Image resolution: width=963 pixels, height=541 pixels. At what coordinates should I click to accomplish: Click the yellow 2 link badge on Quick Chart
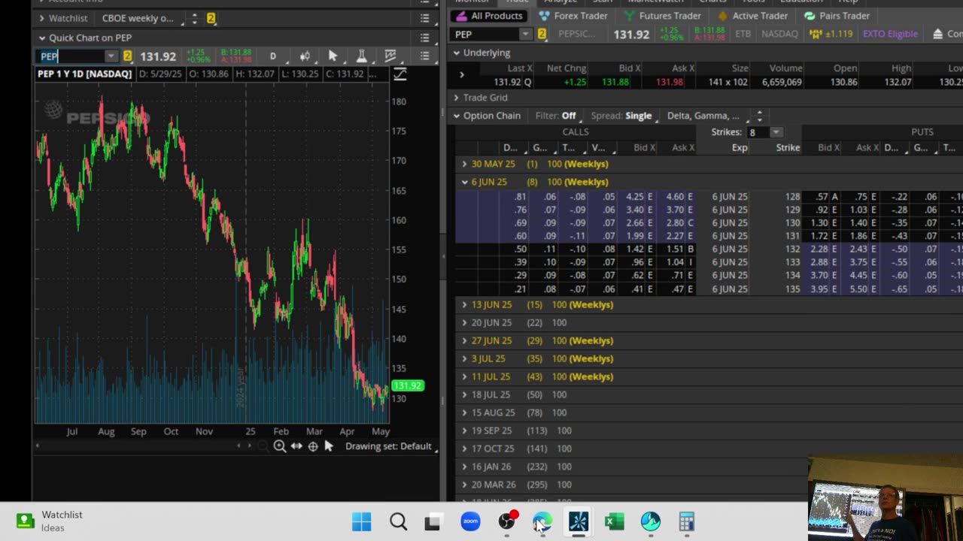(x=127, y=56)
